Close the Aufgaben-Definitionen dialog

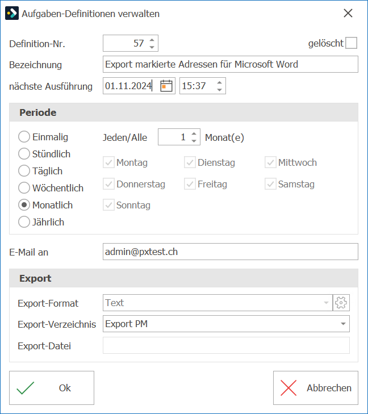[x=348, y=13]
